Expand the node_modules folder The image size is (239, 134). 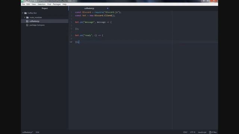(x=25, y=17)
